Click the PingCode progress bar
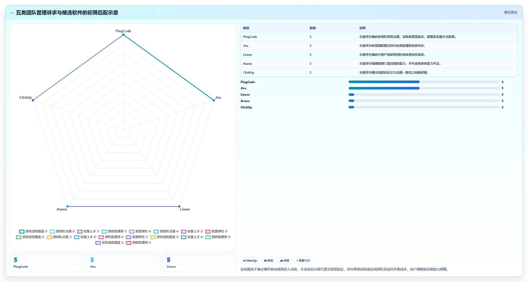The width and height of the screenshot is (528, 282). click(424, 82)
